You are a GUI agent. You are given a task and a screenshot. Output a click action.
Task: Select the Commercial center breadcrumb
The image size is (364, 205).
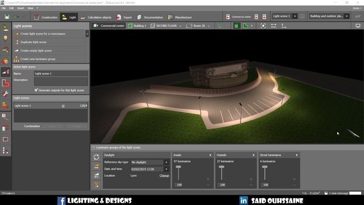coord(109,26)
